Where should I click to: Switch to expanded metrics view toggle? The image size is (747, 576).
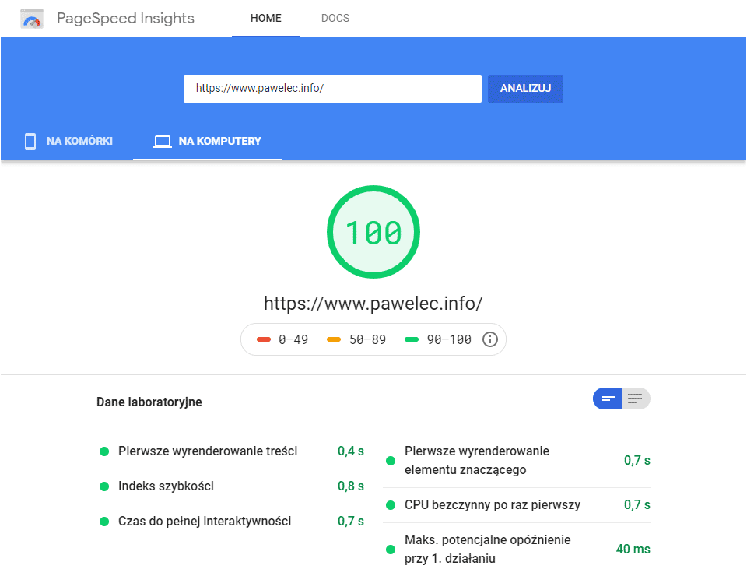tap(636, 399)
